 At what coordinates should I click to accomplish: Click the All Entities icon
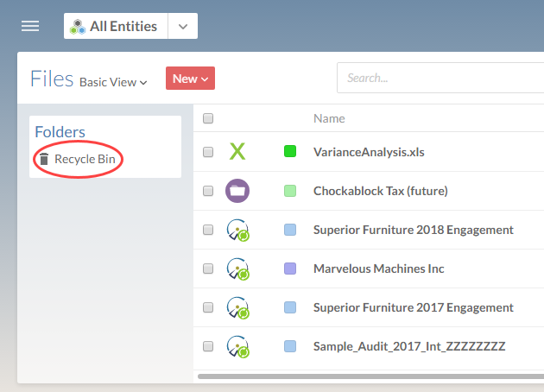(x=79, y=26)
